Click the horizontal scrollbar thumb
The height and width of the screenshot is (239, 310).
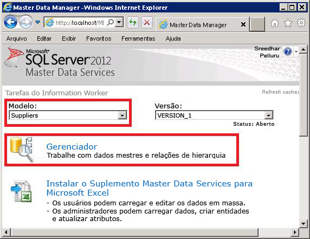[134, 232]
